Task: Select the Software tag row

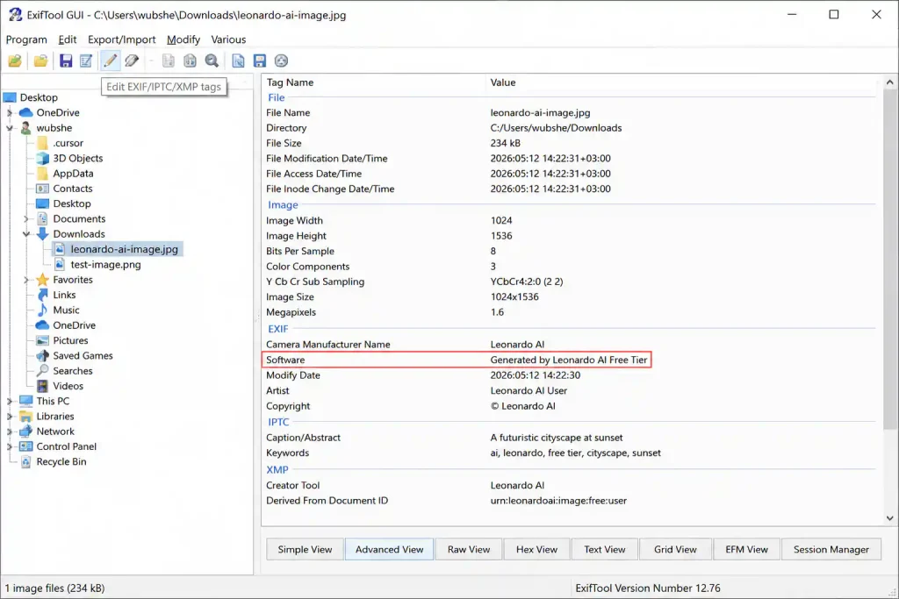Action: pos(457,360)
